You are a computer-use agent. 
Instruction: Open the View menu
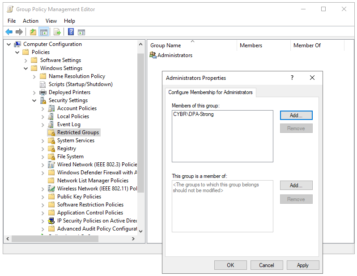click(51, 21)
